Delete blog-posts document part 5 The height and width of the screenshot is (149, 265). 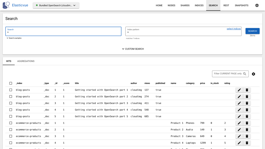coord(247,116)
